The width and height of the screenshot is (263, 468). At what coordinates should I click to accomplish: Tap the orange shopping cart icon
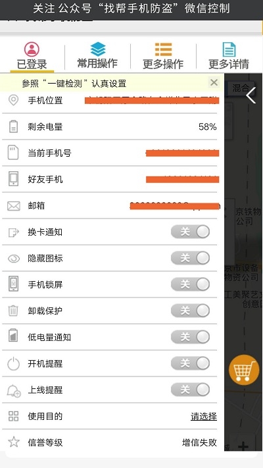pos(244,370)
